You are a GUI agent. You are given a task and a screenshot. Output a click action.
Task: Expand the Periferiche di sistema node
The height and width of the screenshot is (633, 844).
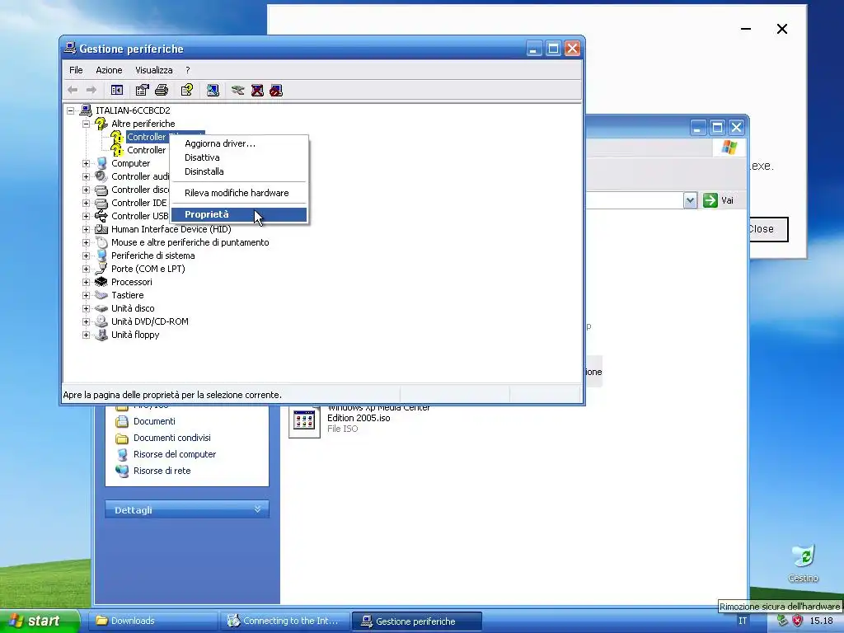[x=86, y=256]
